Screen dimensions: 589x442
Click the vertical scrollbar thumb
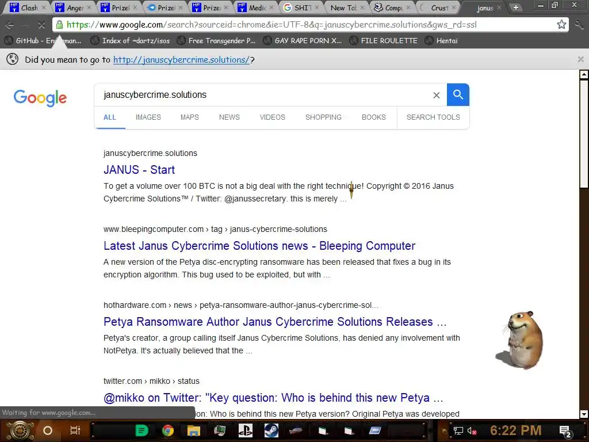pyautogui.click(x=584, y=134)
